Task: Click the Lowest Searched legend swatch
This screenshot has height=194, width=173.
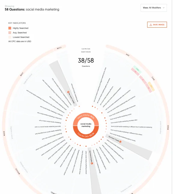Action: point(10,37)
